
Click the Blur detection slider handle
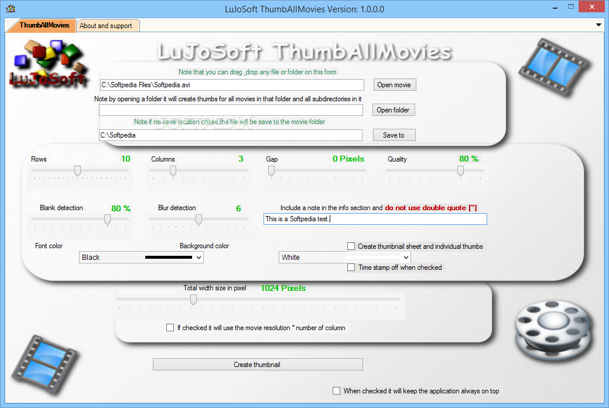199,220
